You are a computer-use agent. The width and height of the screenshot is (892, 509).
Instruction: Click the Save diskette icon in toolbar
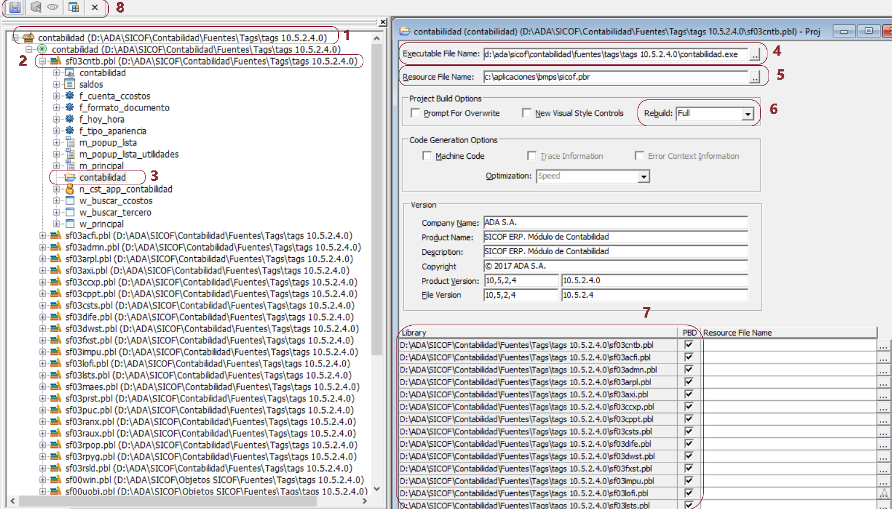tap(15, 8)
